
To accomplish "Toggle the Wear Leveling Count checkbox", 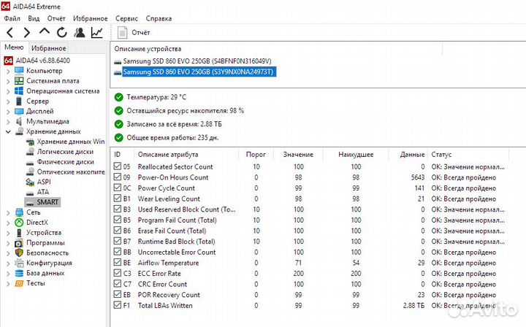I will point(119,199).
